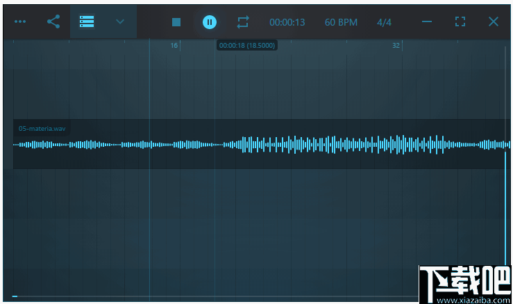Select the 05-materia.wav clip label
The image size is (513, 304).
(x=42, y=129)
